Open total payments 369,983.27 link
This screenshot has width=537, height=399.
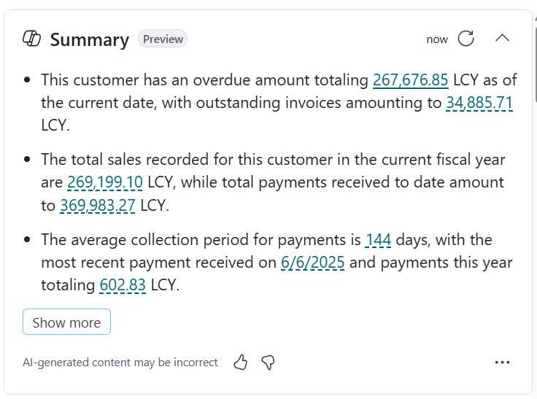(x=98, y=205)
